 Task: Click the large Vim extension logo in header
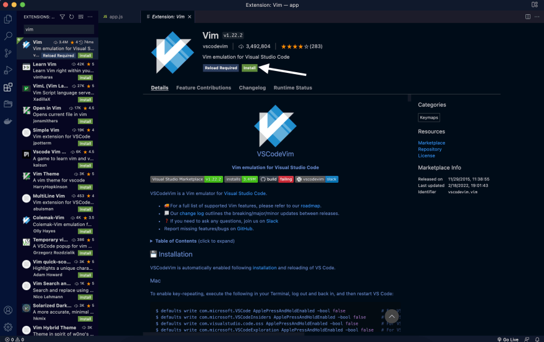pyautogui.click(x=172, y=52)
